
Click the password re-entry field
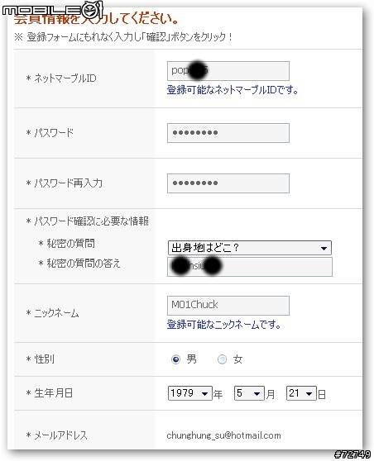coord(228,183)
